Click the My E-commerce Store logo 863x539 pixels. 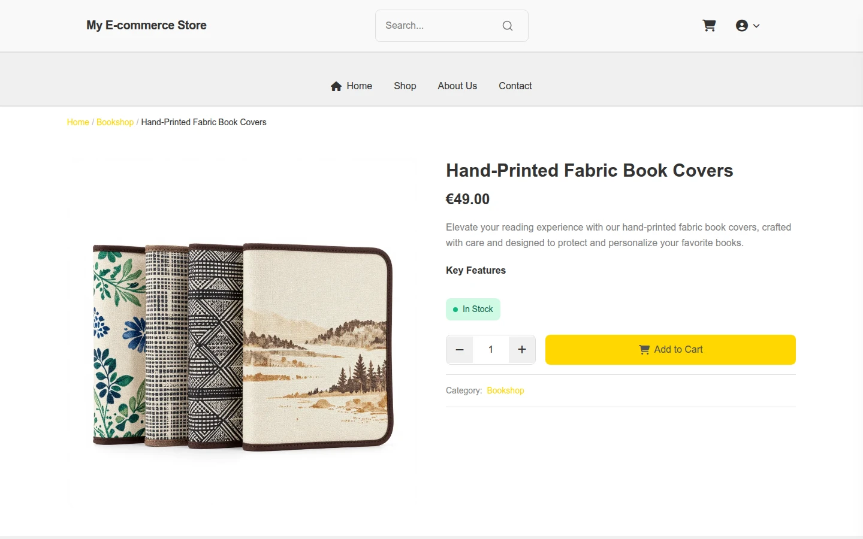point(146,25)
